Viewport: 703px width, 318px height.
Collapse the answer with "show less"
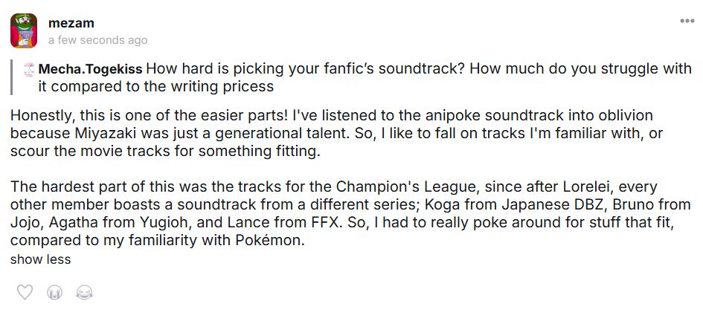(x=41, y=259)
